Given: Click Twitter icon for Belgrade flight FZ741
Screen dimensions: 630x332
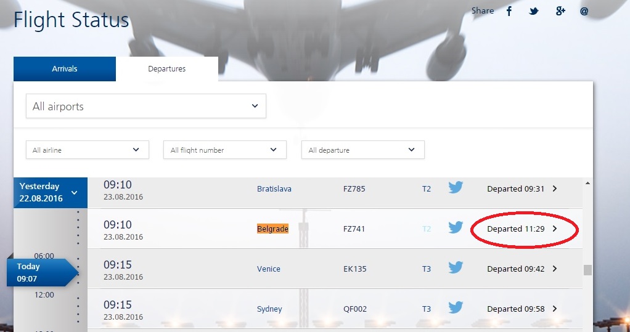Looking at the screenshot, I should point(456,228).
